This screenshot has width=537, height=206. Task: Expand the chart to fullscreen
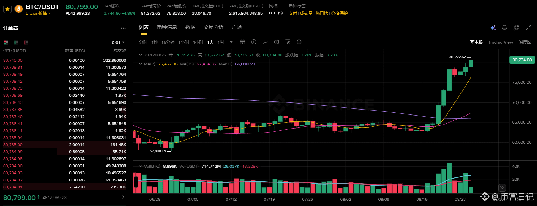tap(529, 27)
